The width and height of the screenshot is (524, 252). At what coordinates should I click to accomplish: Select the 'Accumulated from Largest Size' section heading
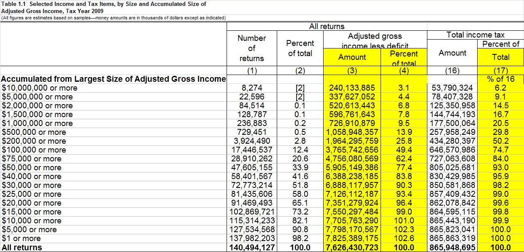113,79
